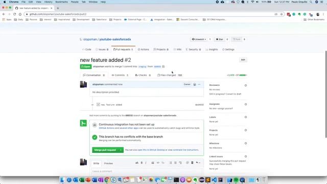Open the Bookmarks menu in the menu bar
This screenshot has width=327, height=184.
click(61, 2)
